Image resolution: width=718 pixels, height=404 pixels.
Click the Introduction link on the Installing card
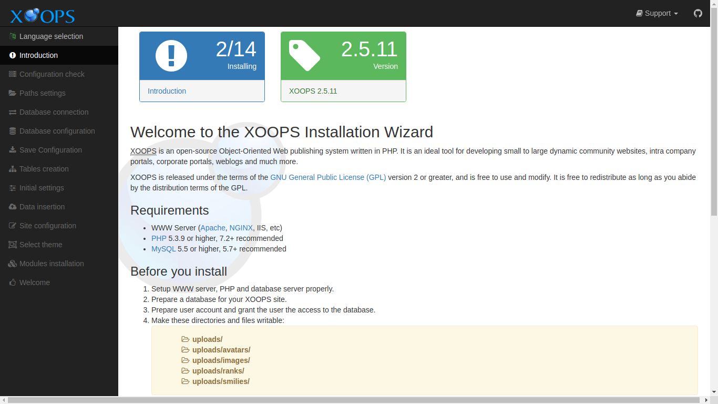coord(167,91)
